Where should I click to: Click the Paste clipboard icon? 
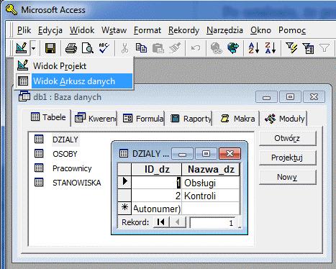coord(158,48)
